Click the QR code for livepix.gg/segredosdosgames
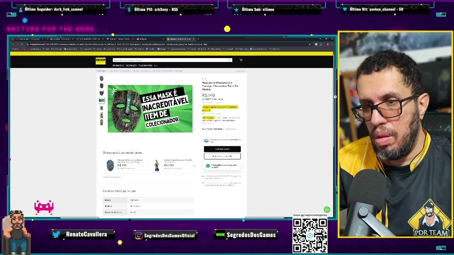The width and height of the screenshot is (454, 255). [x=310, y=236]
